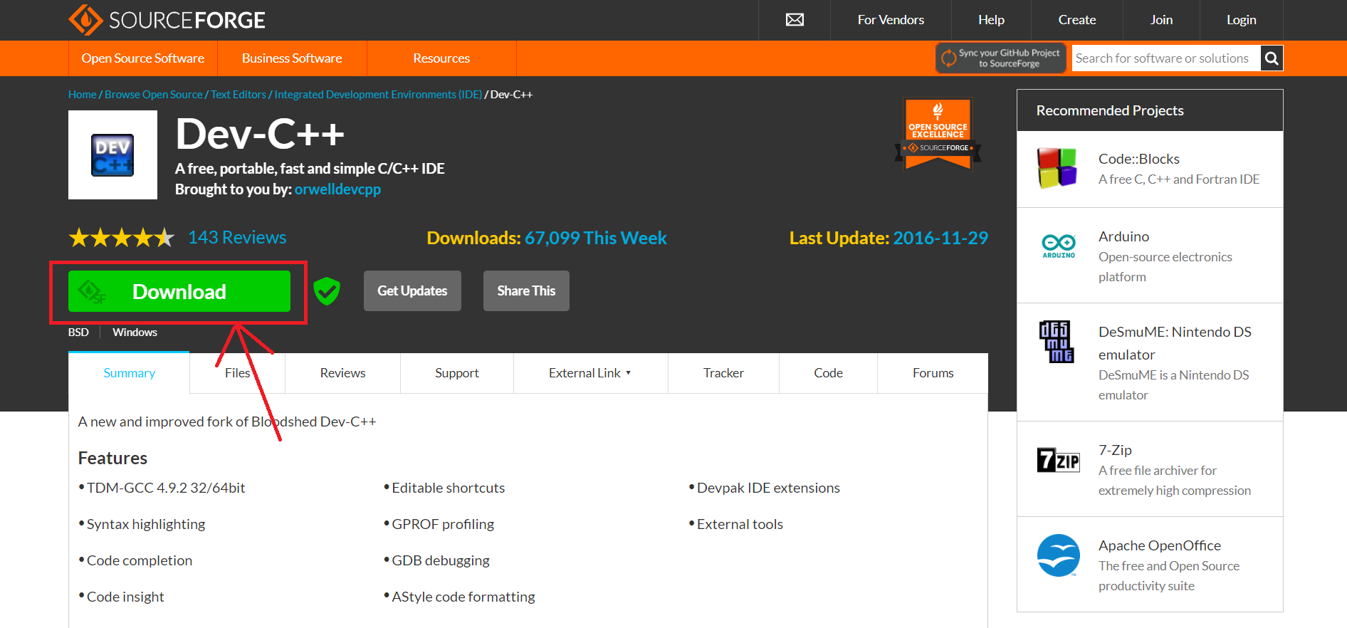Click the search magnifier icon

pos(1272,58)
